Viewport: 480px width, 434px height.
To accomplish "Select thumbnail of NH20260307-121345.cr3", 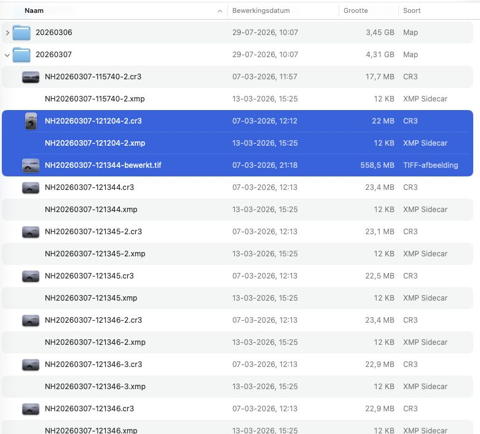I will tap(31, 276).
